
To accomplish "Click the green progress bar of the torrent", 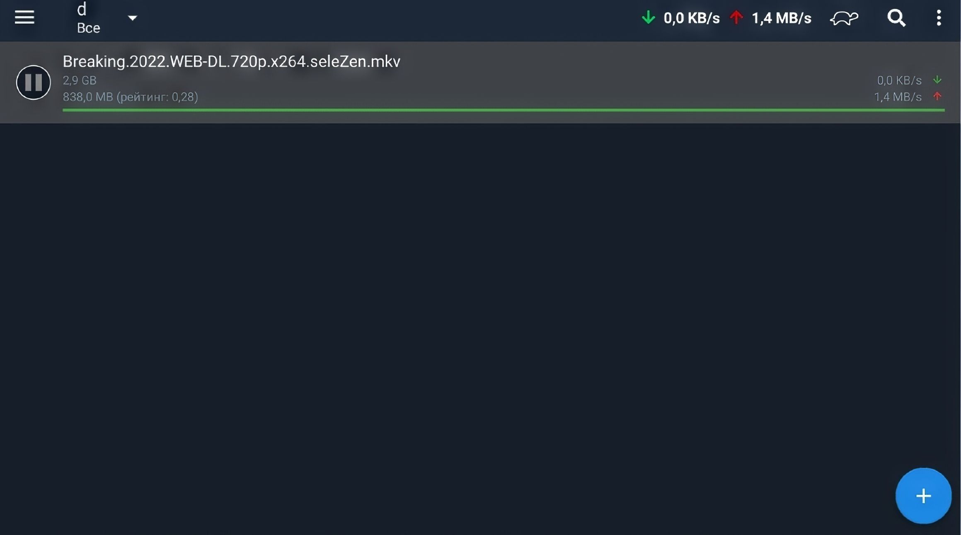I will click(503, 110).
